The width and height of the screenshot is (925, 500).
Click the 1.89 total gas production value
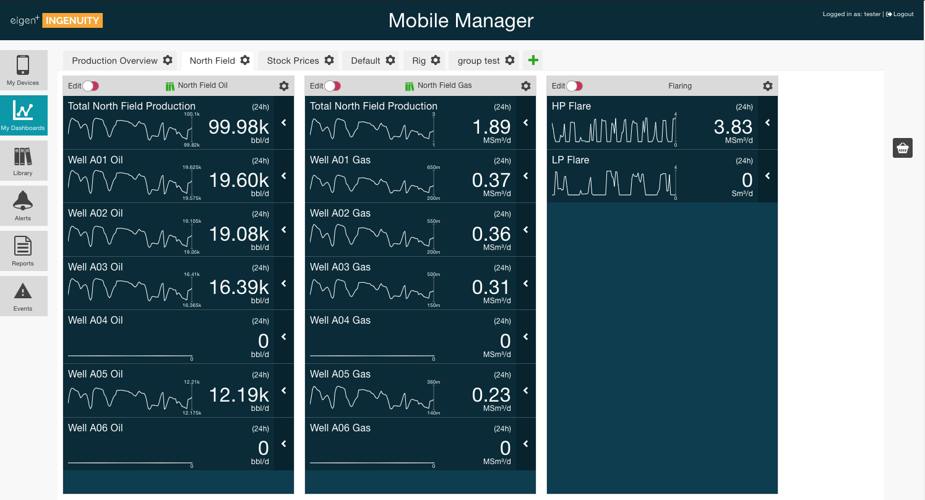pos(491,127)
